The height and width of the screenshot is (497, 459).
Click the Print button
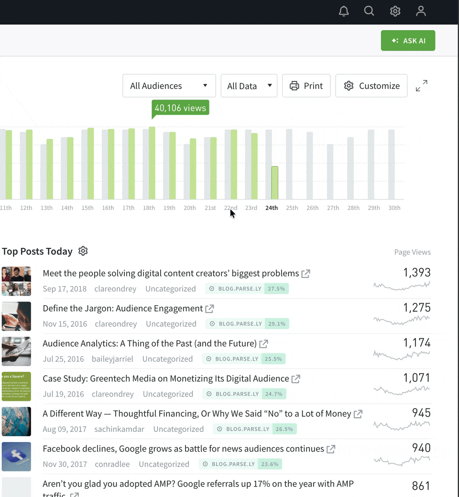tap(306, 86)
